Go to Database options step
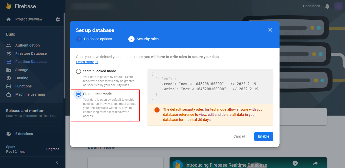The width and height of the screenshot is (345, 168). (98, 39)
